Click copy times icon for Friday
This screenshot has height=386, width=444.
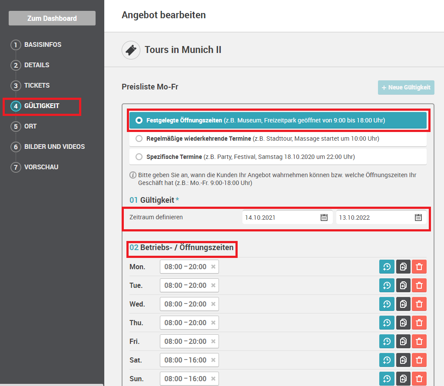click(x=403, y=341)
